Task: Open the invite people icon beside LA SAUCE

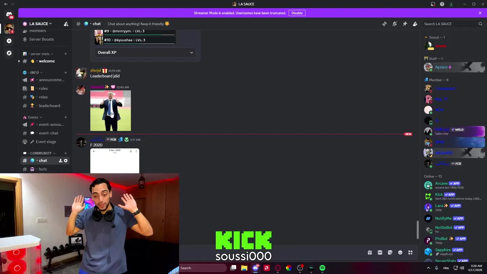Action: click(66, 24)
